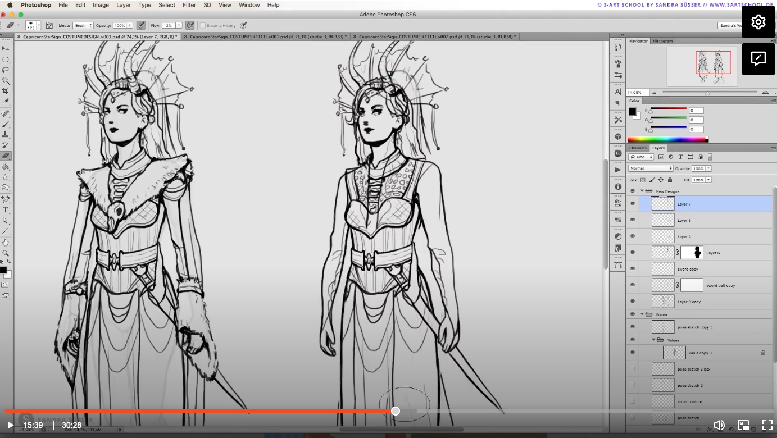Set the foreground color swatch in toolbox
This screenshot has height=438, width=777.
(3, 270)
